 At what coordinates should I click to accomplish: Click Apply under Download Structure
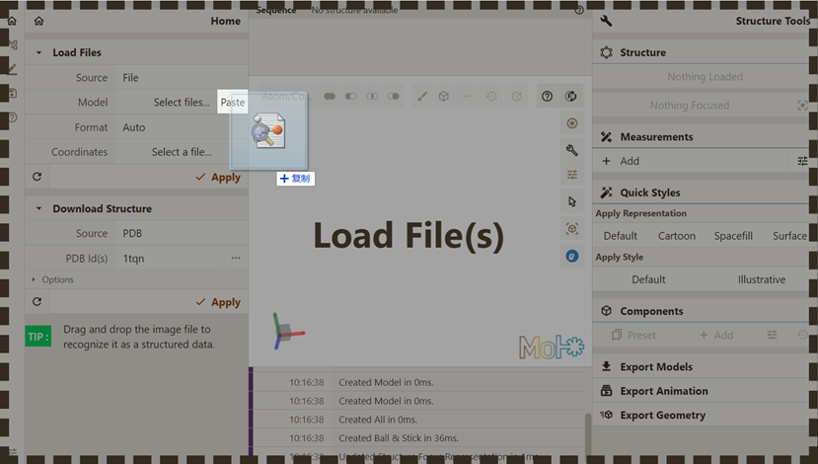pos(218,302)
